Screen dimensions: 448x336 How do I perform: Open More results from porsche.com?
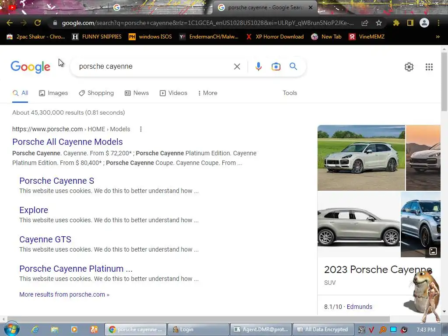click(x=64, y=294)
